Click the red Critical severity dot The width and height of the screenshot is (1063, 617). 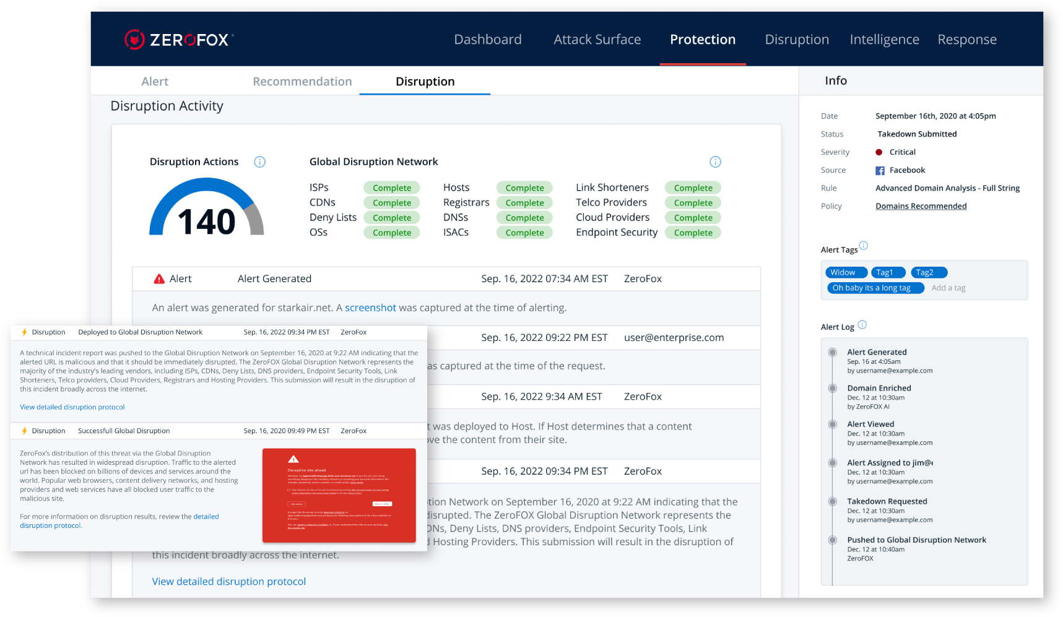point(879,152)
